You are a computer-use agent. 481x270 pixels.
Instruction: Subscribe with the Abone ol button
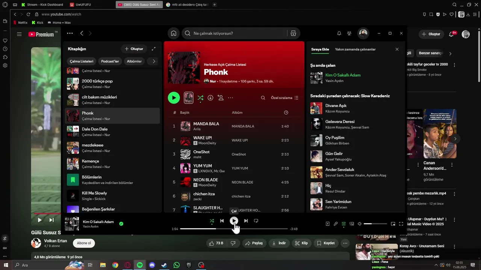[84, 243]
